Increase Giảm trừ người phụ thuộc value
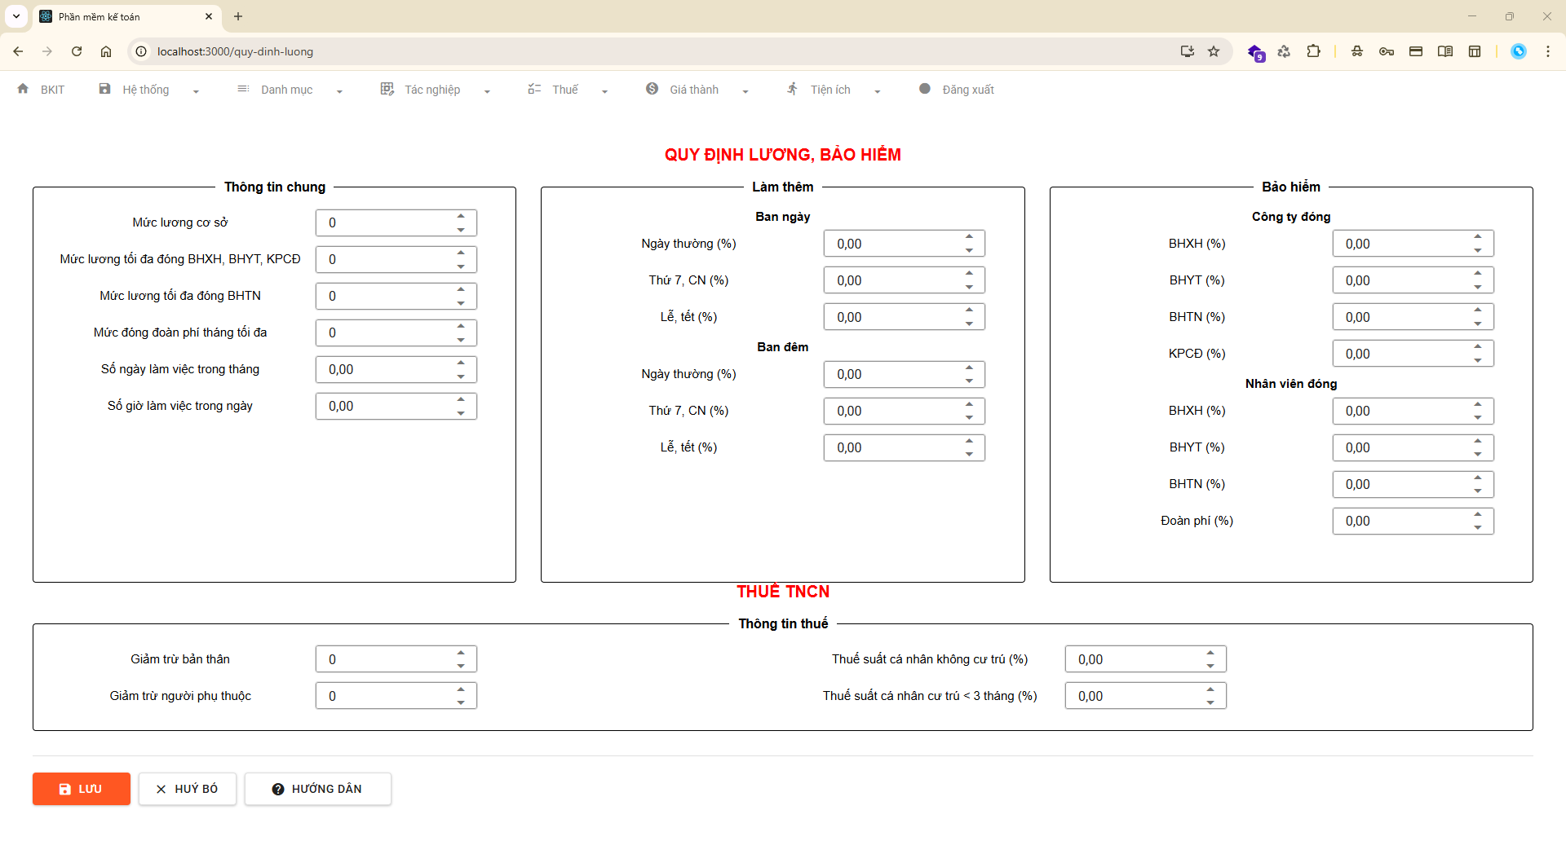The height and width of the screenshot is (841, 1566). tap(461, 689)
